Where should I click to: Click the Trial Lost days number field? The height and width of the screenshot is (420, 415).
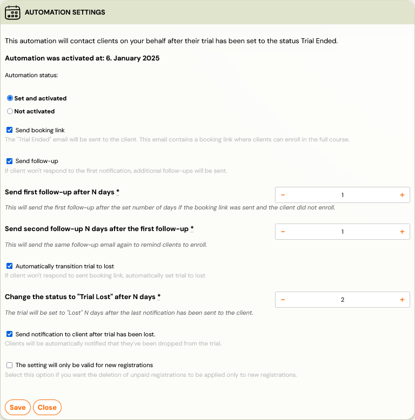coord(342,300)
